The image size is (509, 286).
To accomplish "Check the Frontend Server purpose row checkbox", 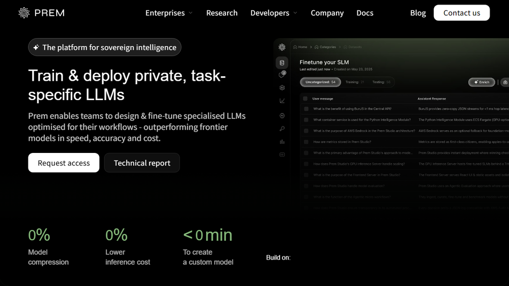I will pos(306,175).
